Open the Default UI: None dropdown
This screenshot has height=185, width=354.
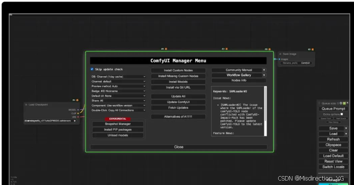118,96
